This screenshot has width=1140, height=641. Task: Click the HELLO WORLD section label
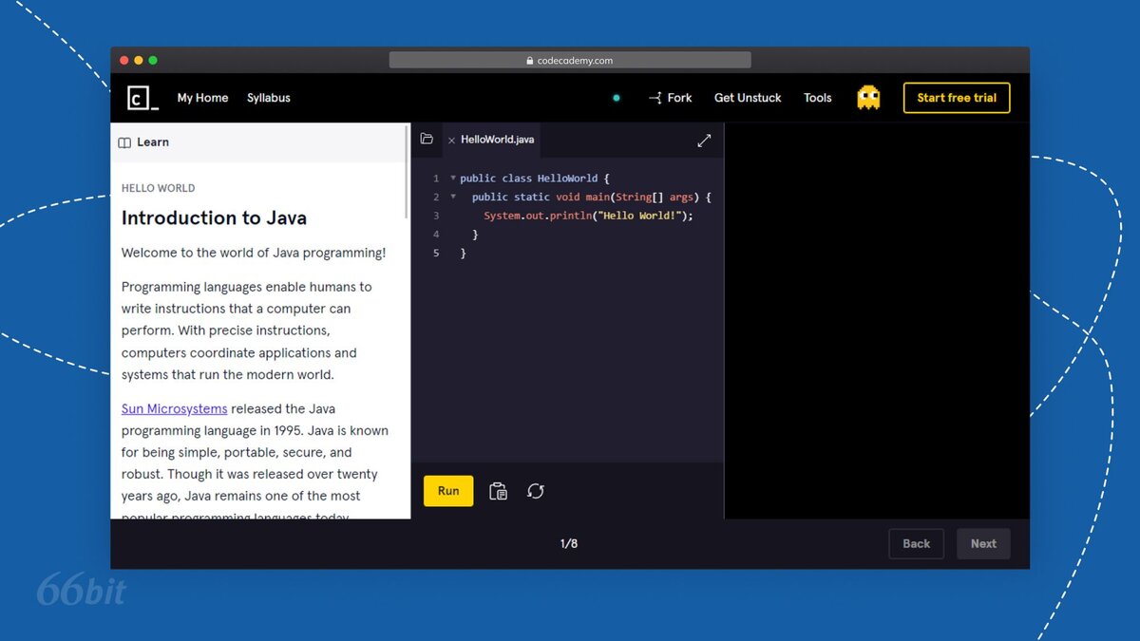tap(158, 188)
